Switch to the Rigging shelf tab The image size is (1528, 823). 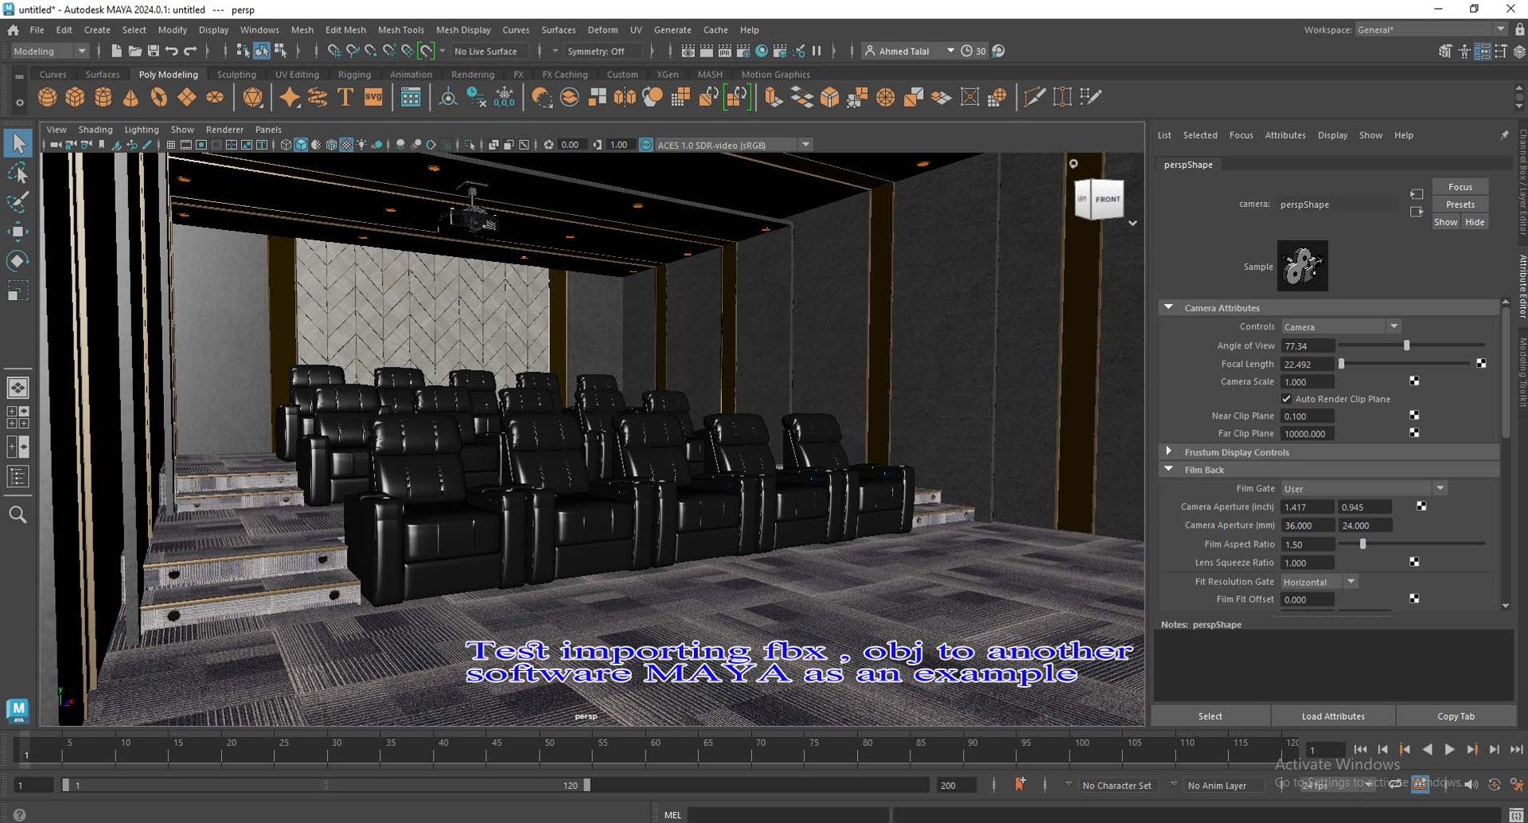354,74
